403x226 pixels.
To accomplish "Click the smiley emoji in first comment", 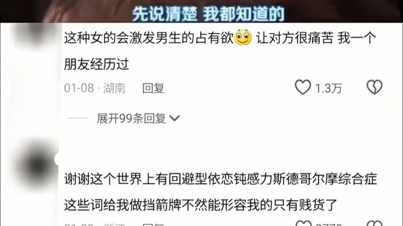I will pyautogui.click(x=243, y=38).
